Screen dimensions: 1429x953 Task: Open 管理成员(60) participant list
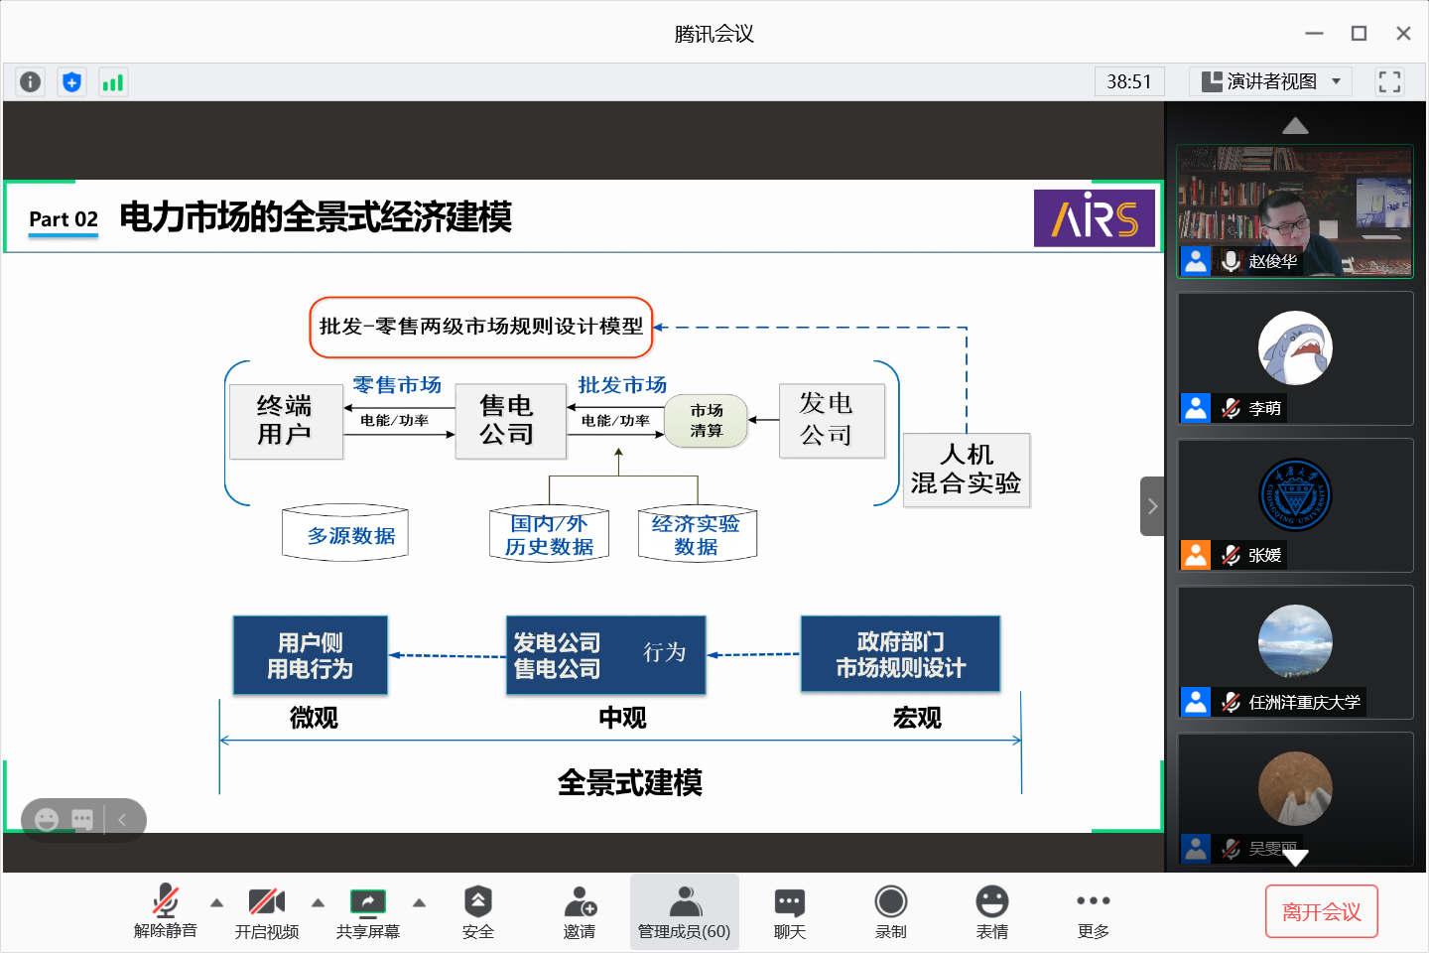coord(684,911)
